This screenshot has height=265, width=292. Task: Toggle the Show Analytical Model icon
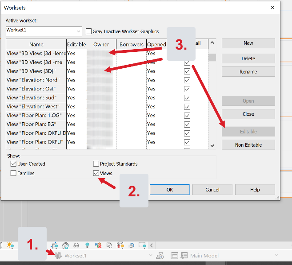(120, 246)
